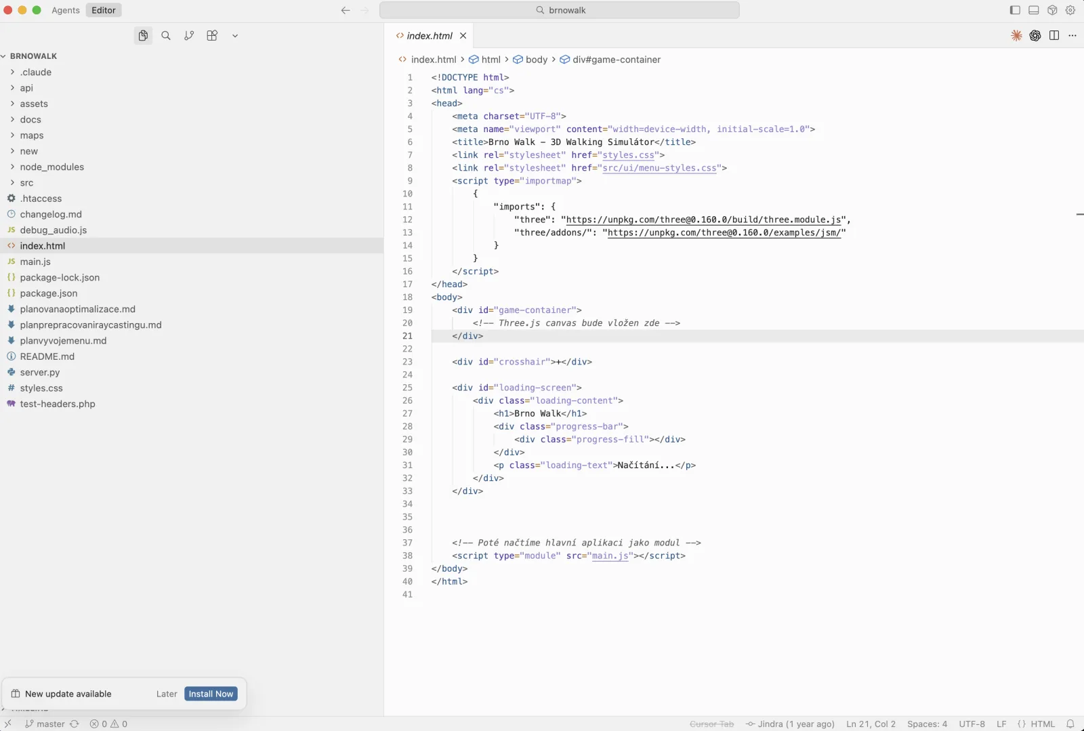The image size is (1084, 731).
Task: Follow the main.js script src link
Action: point(610,556)
